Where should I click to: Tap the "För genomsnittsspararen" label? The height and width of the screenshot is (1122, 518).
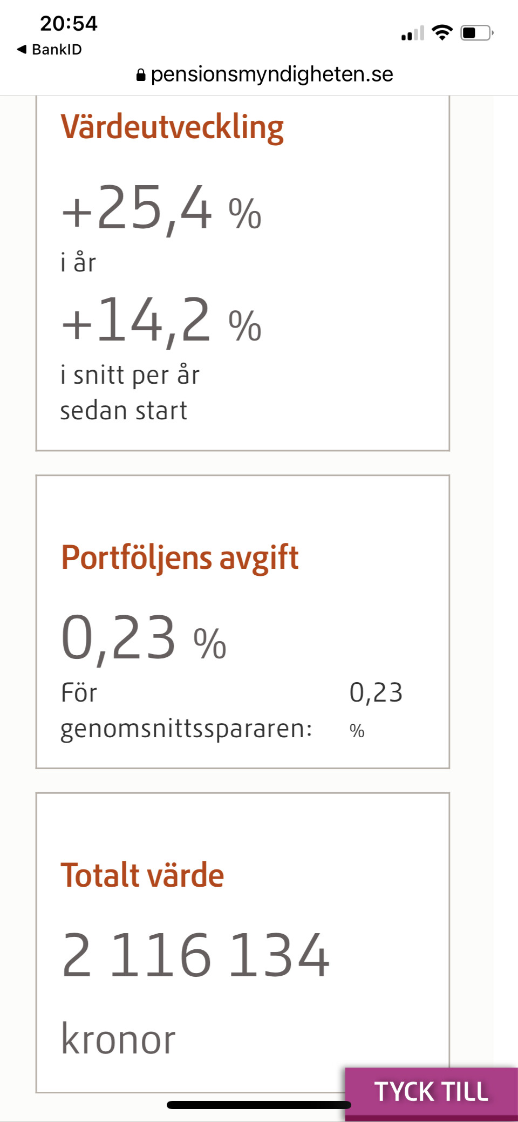(186, 711)
